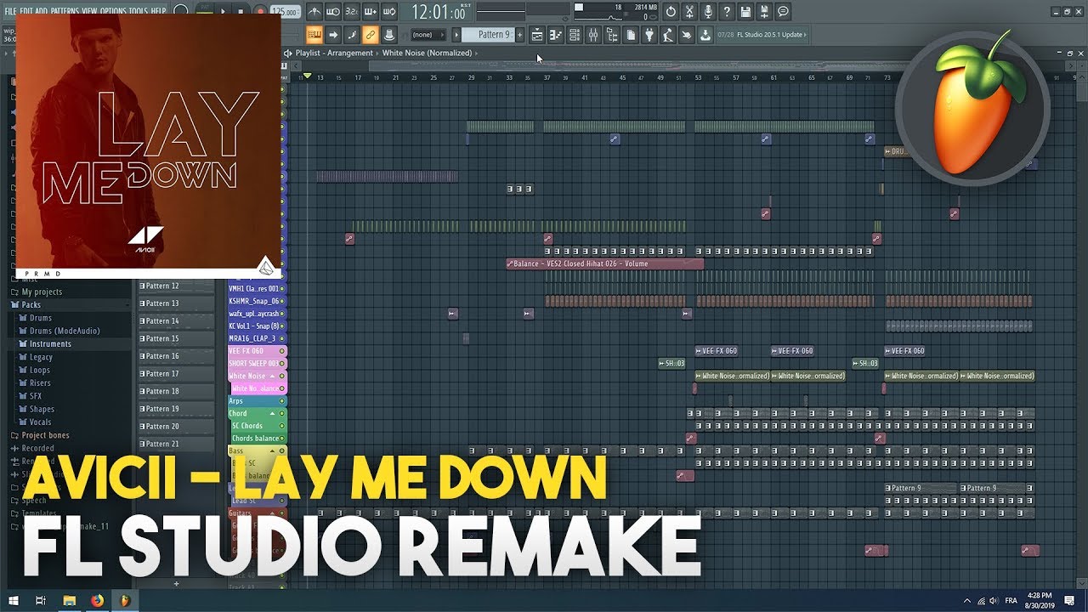
Task: Open the Browser tree icon
Action: [612, 35]
